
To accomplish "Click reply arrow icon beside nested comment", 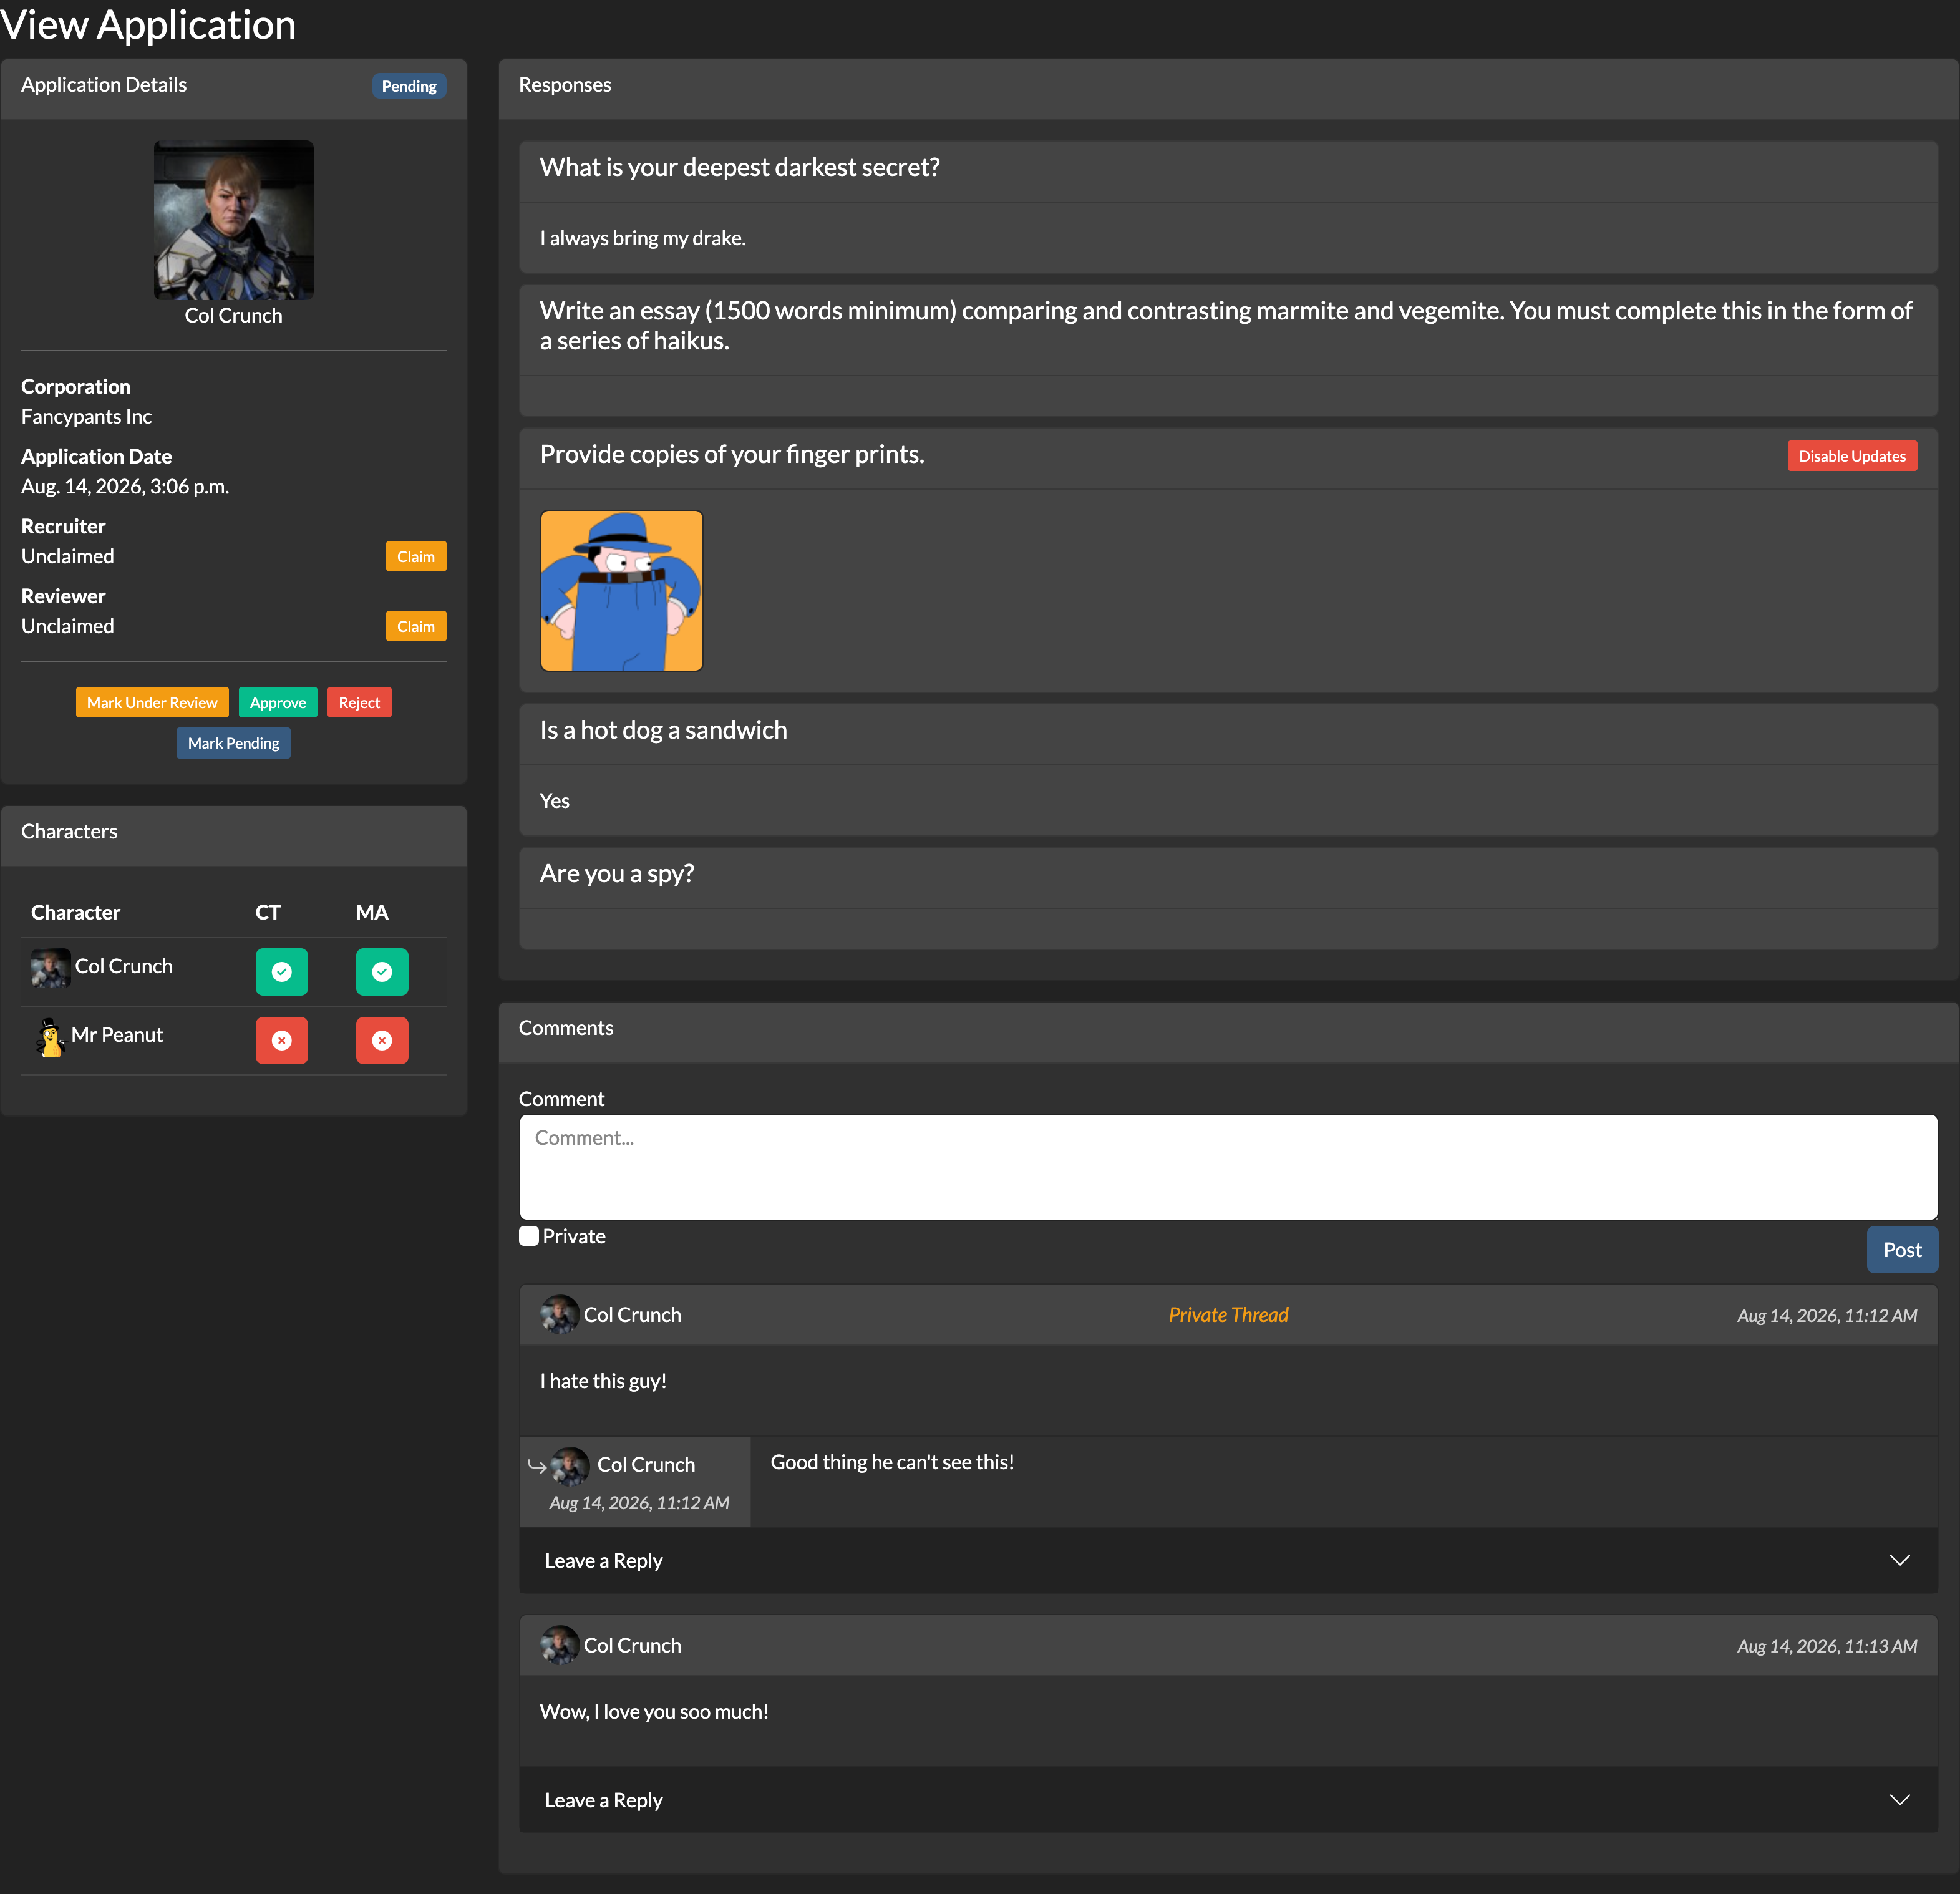I will tap(537, 1466).
